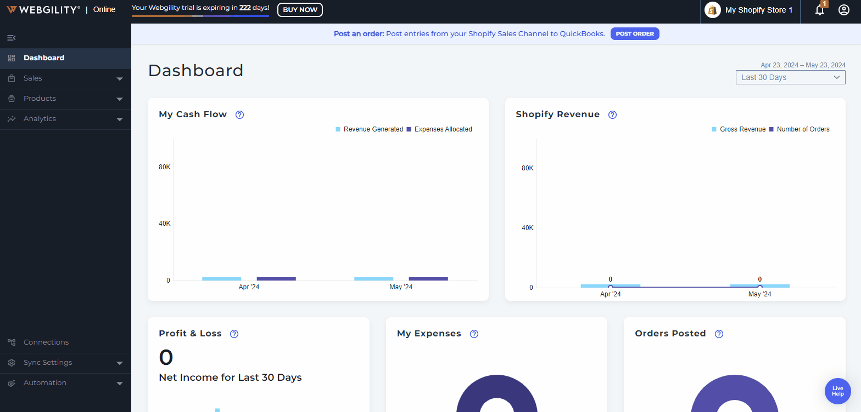Click the help icon next to My Expenses
The image size is (861, 412).
pyautogui.click(x=474, y=334)
